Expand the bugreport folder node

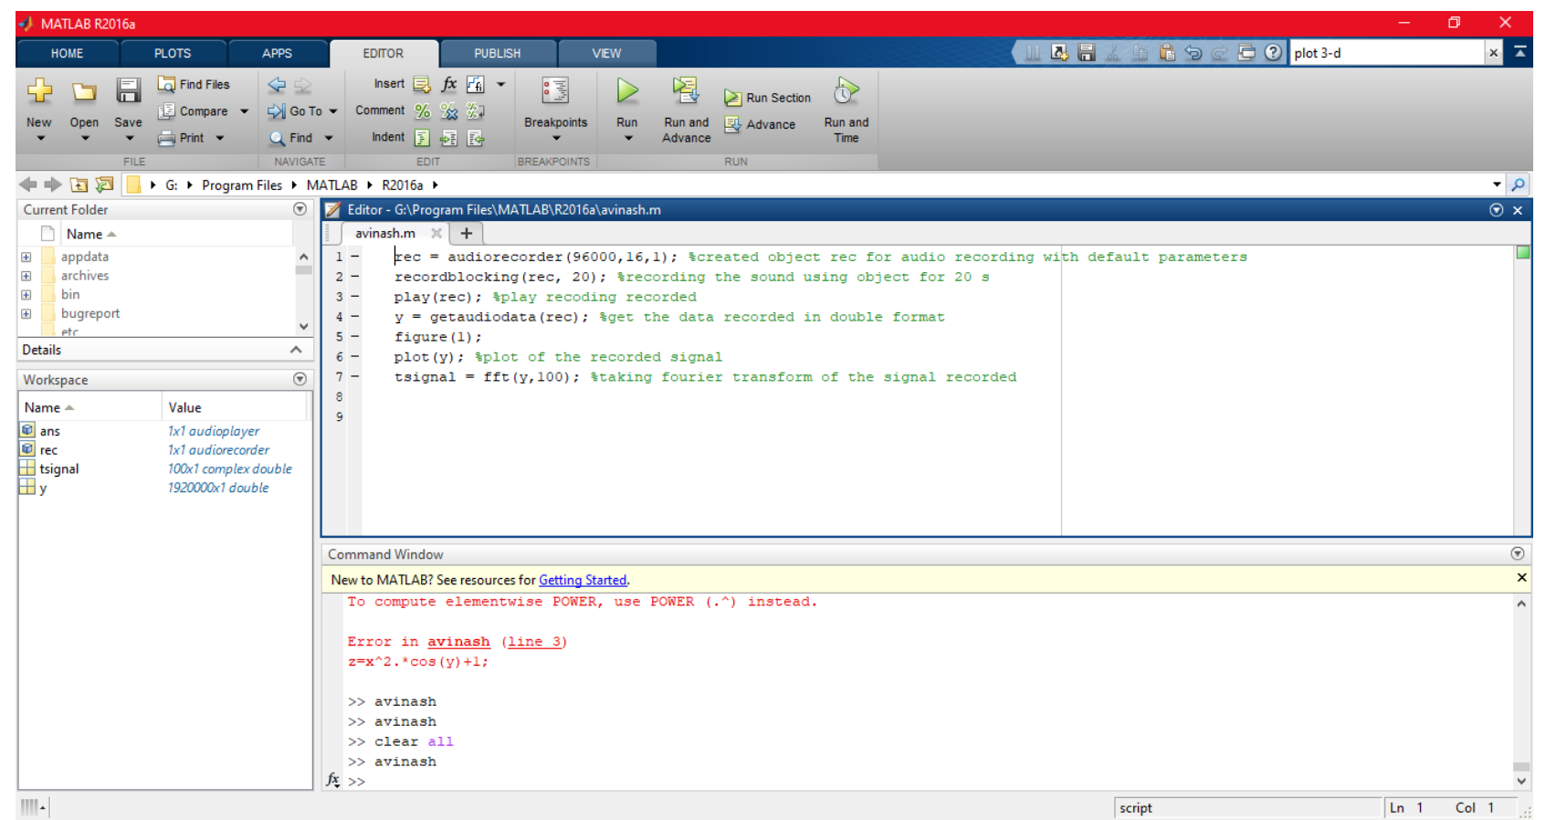click(26, 314)
